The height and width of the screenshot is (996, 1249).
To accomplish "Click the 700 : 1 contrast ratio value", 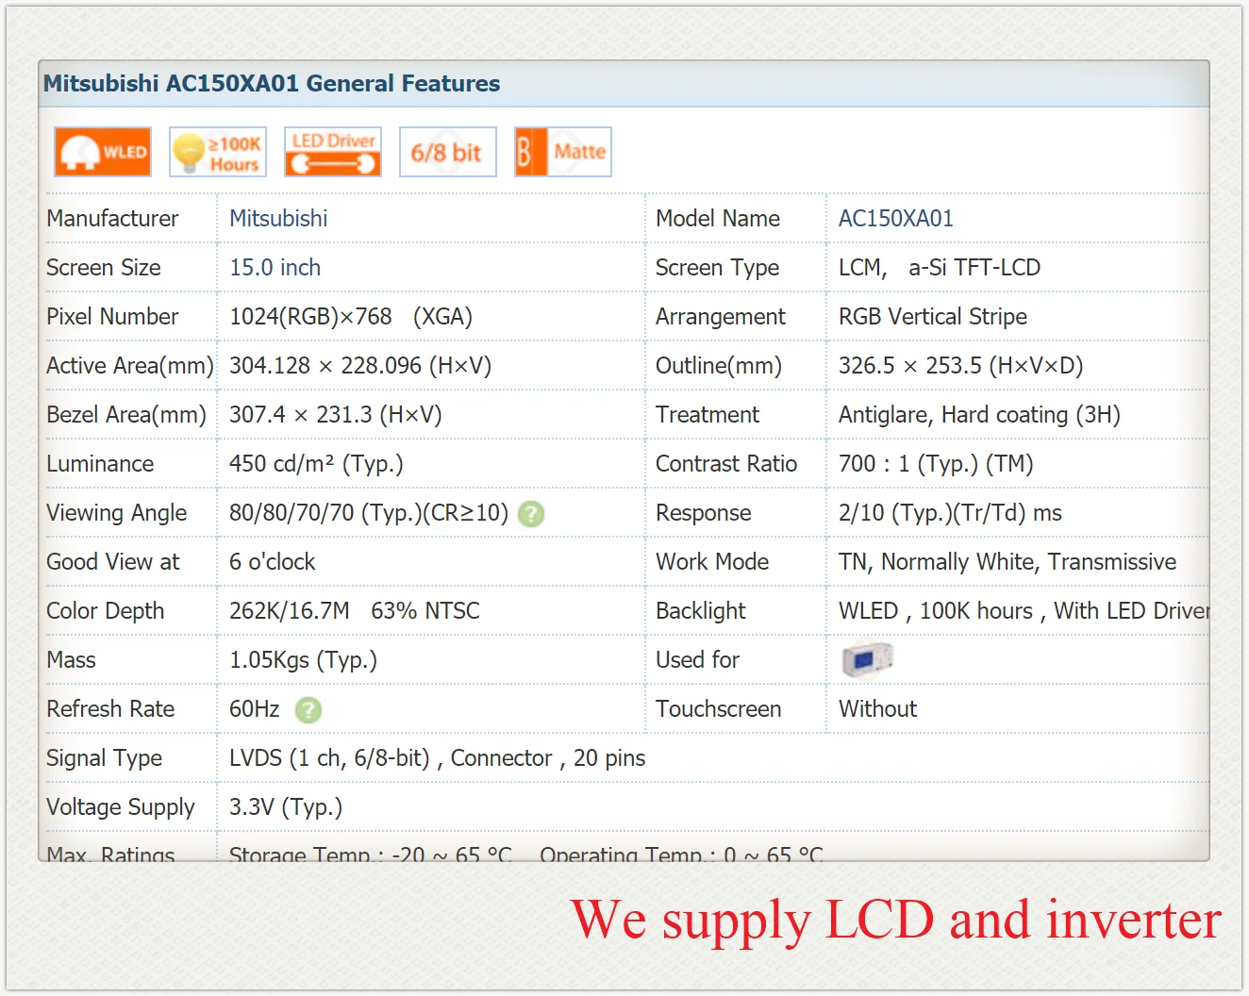I will coord(936,464).
